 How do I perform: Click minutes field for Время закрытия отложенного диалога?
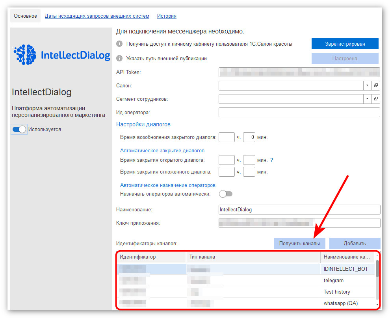249,172
